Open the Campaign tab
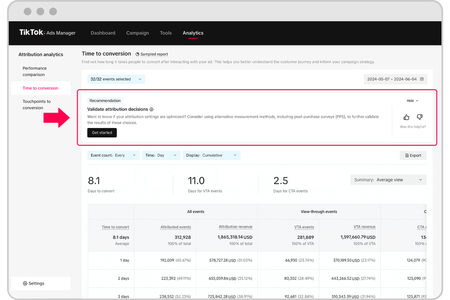Screen dimensions: 450x300 [x=137, y=33]
